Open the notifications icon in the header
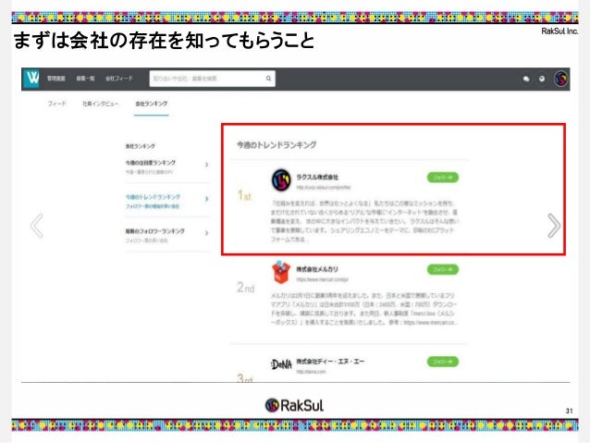This screenshot has height=443, width=590. [542, 79]
